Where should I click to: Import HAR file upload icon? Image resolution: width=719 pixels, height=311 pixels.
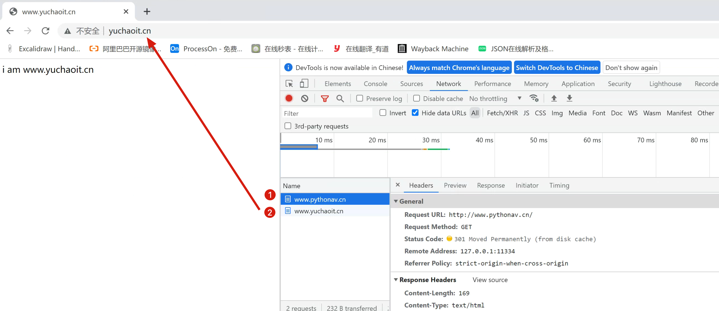(x=554, y=98)
